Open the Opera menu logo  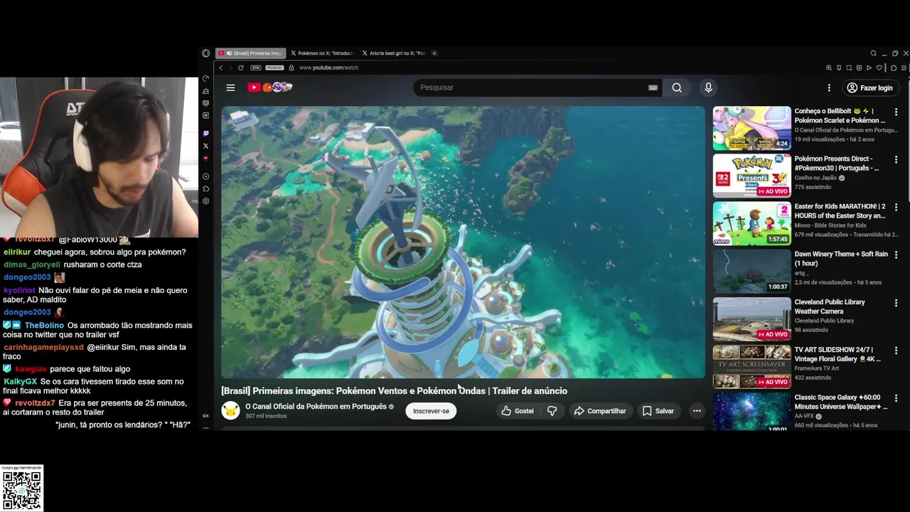point(205,53)
